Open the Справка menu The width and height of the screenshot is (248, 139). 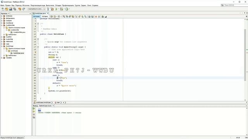point(95,5)
